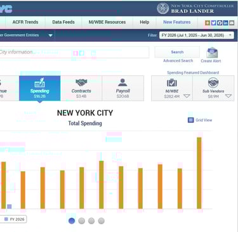Select the first chart pagination dot
The width and height of the screenshot is (238, 232).
point(72,221)
